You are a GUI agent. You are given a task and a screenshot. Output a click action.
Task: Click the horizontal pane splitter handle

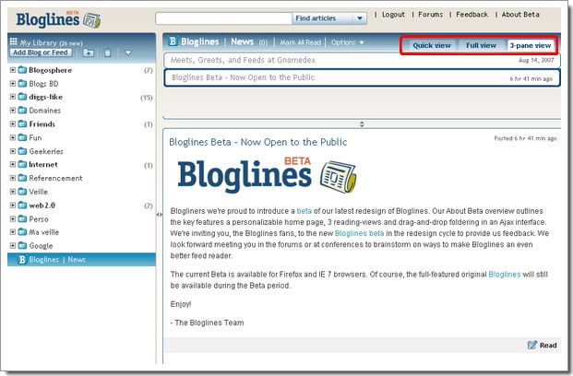(x=362, y=124)
